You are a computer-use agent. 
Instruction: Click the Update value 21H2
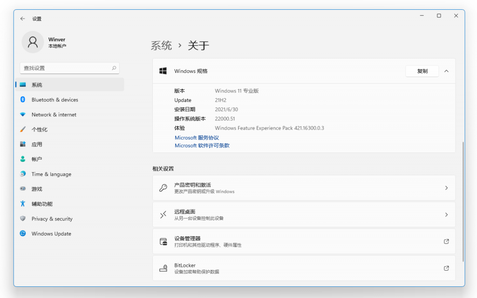pos(220,100)
